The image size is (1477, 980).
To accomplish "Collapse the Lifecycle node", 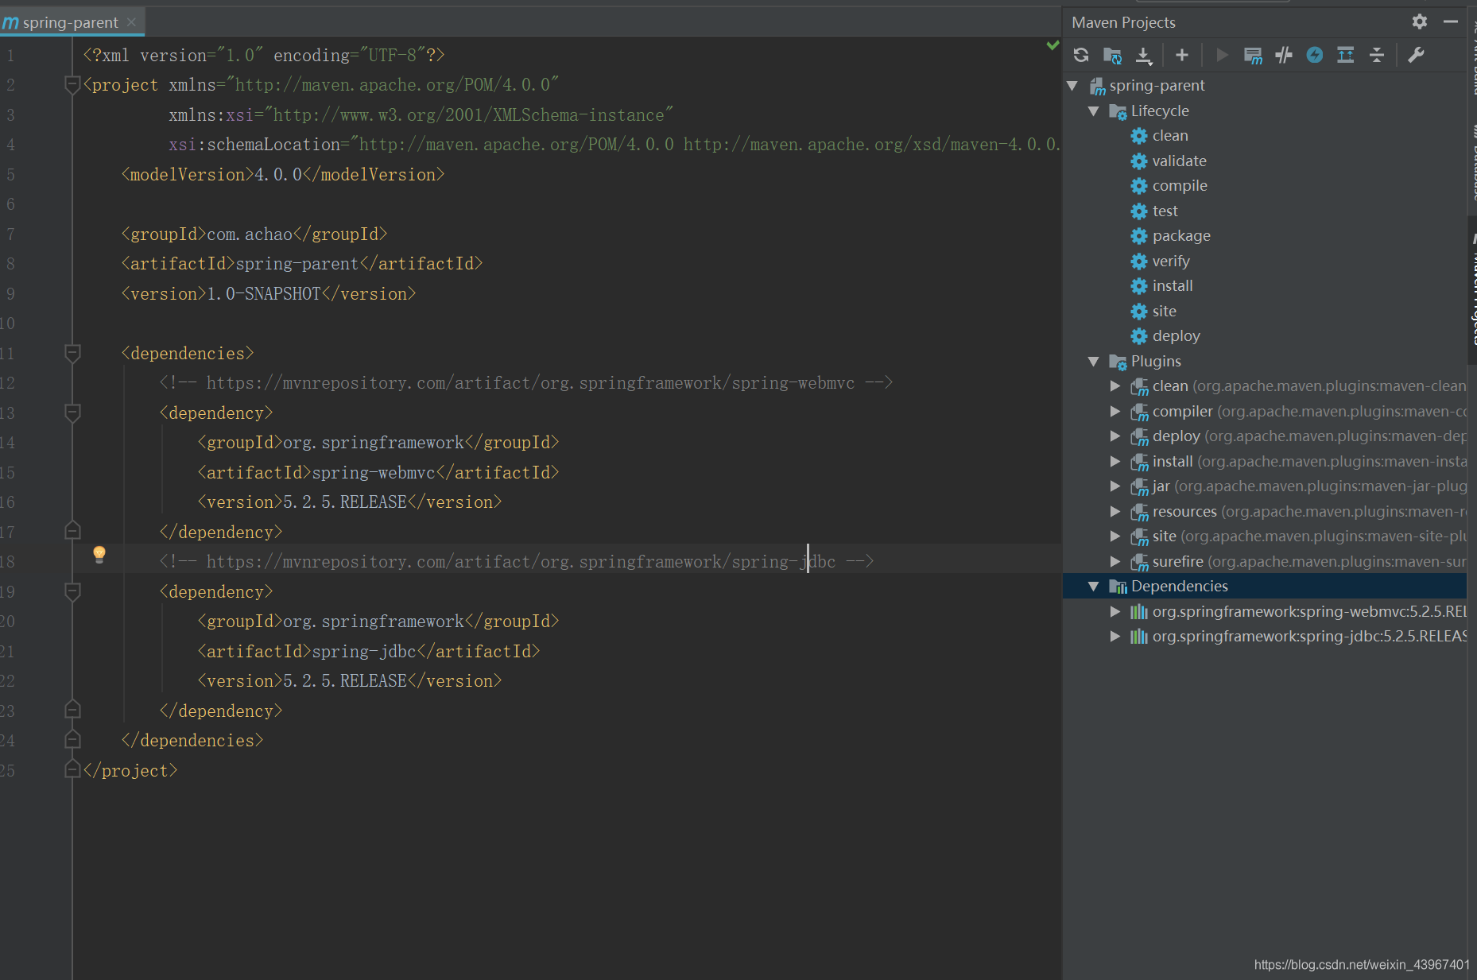I will click(x=1094, y=110).
